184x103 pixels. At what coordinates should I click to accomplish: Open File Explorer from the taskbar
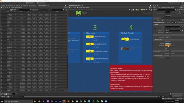click(x=35, y=101)
